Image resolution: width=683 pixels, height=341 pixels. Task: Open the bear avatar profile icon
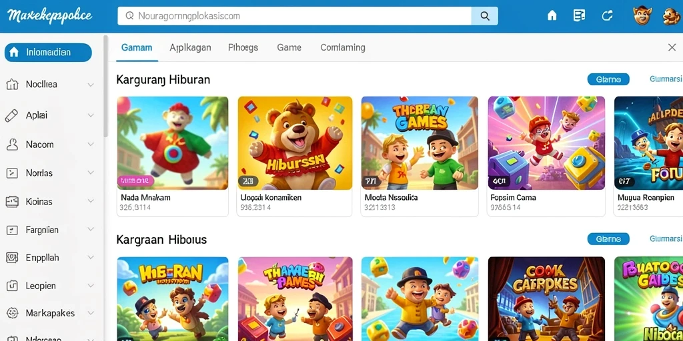[x=642, y=15]
